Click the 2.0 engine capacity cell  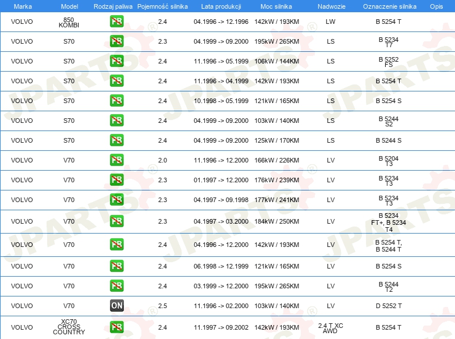point(162,160)
